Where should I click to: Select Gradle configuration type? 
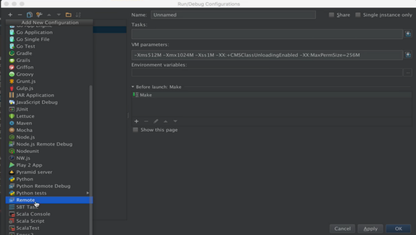(x=49, y=53)
